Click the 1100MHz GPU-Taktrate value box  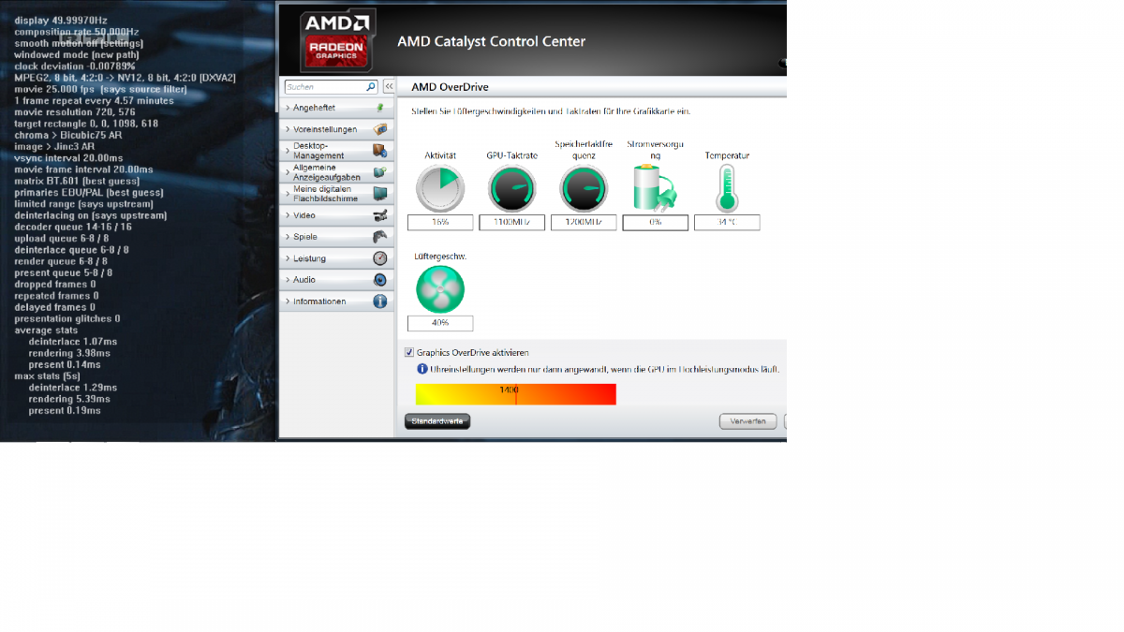[511, 223]
